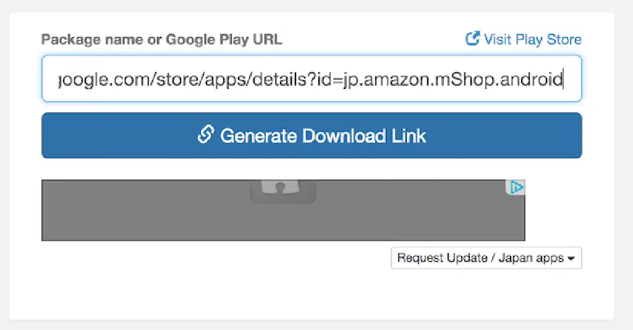Click the AdChoices triangle icon on the banner
The image size is (633, 330).
pyautogui.click(x=517, y=187)
